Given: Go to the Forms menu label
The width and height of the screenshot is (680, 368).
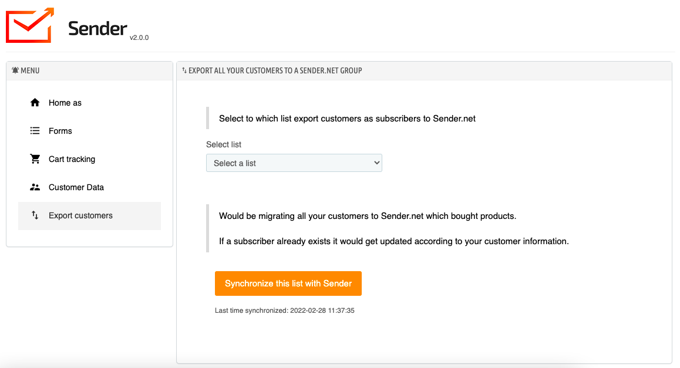Looking at the screenshot, I should point(60,131).
